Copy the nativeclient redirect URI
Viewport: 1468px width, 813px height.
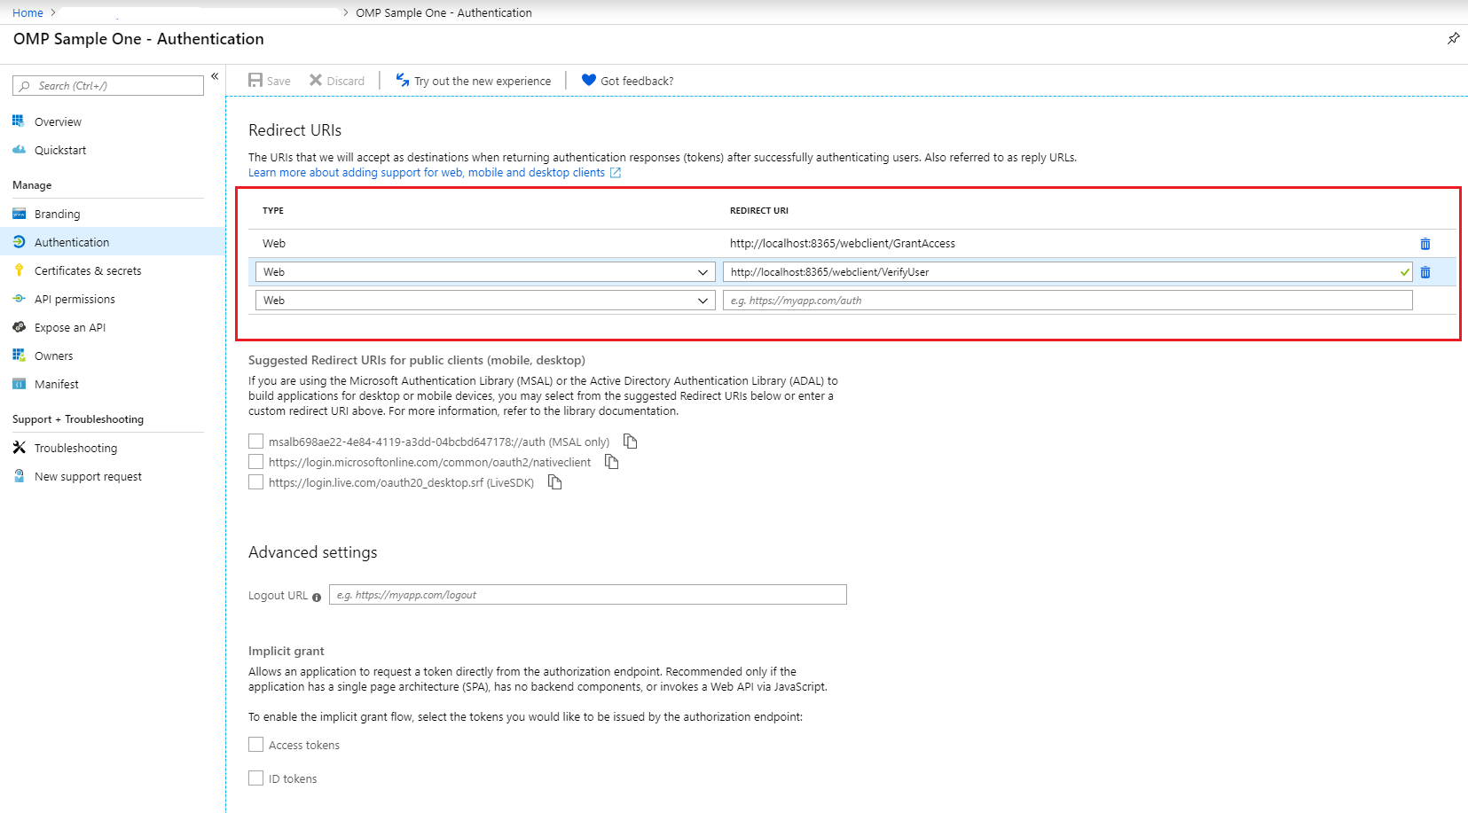[x=611, y=462]
